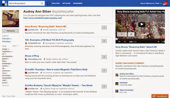This screenshot has height=98, width=170.
Task: Open the DISCOVER menu item
Action: click(x=56, y=3)
